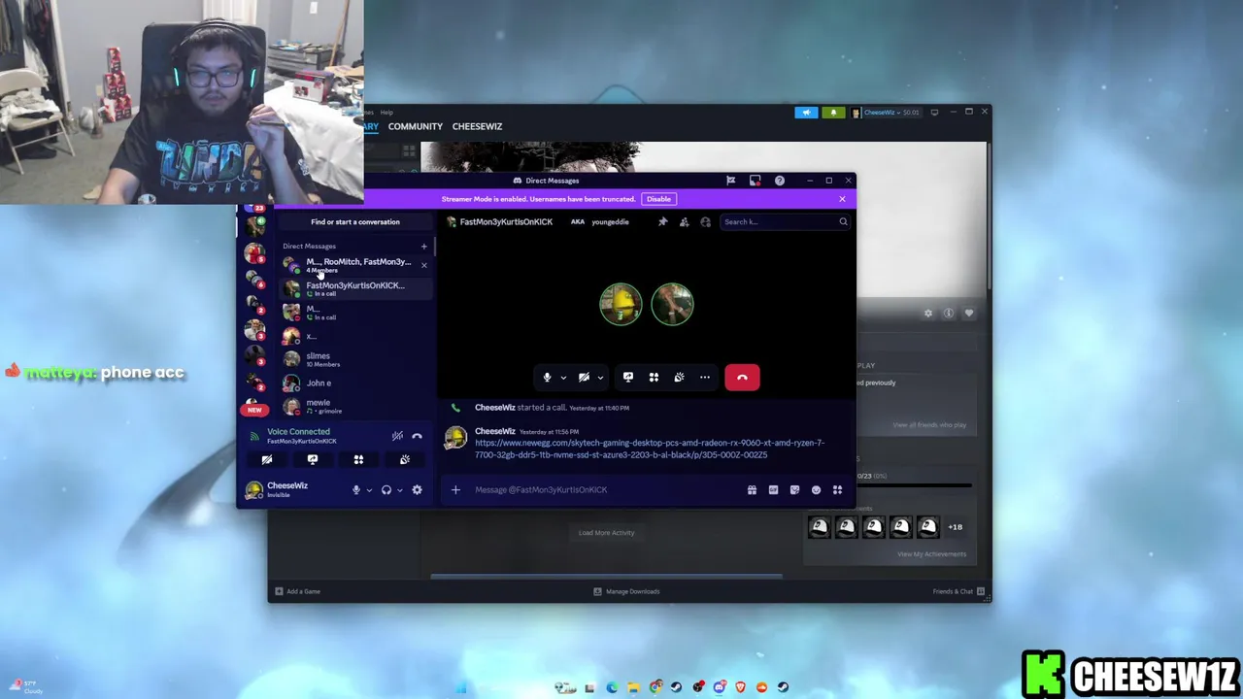This screenshot has width=1243, height=699.
Task: Open the mewie conversation
Action: click(x=354, y=406)
